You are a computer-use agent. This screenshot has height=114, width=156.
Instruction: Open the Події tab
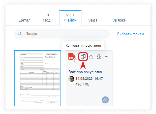coord(48,18)
